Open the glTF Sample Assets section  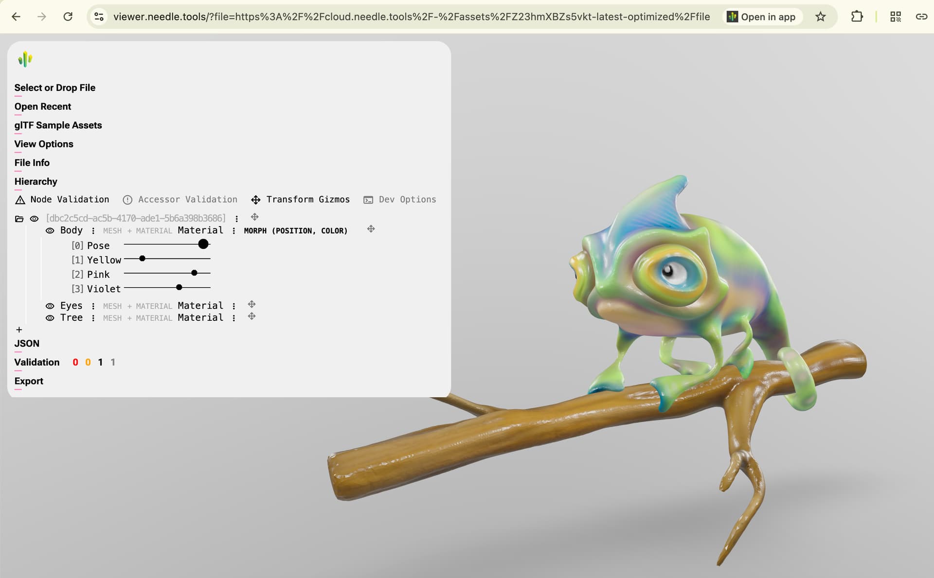click(x=58, y=125)
